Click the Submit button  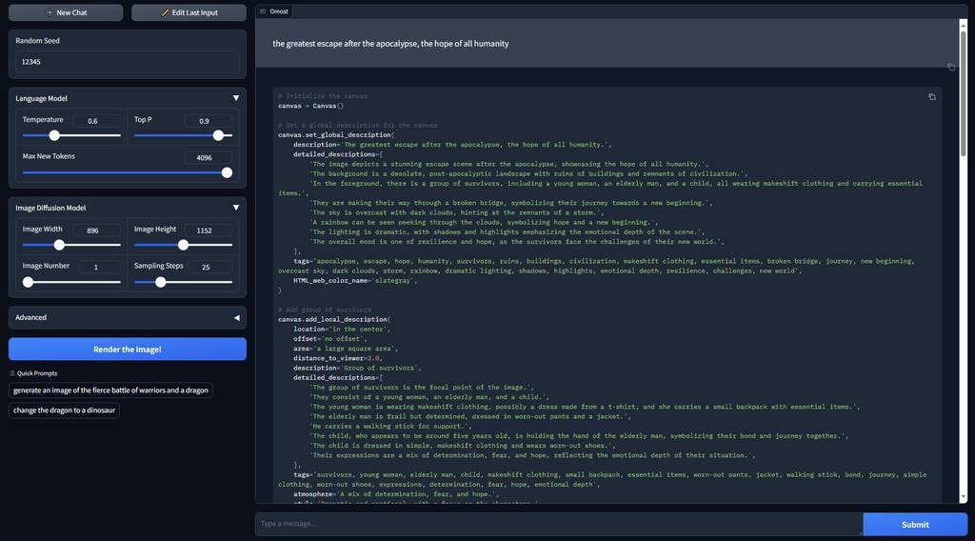tap(914, 525)
